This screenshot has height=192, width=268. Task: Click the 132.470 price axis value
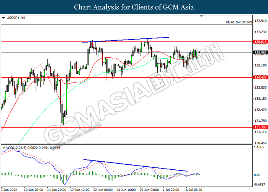coord(260,110)
